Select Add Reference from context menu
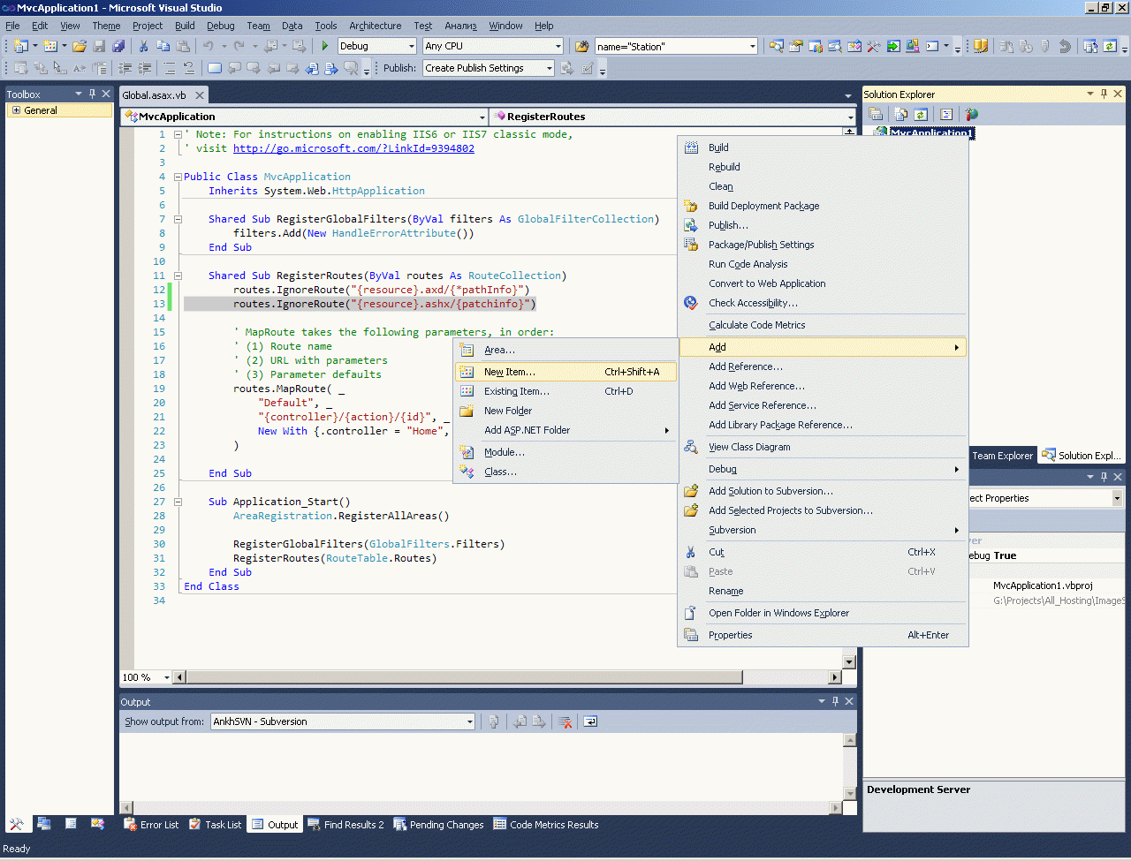Screen dimensions: 1131x861 tap(745, 366)
